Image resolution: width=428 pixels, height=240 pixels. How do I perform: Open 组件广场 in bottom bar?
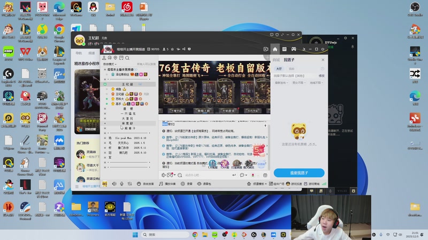(277, 184)
